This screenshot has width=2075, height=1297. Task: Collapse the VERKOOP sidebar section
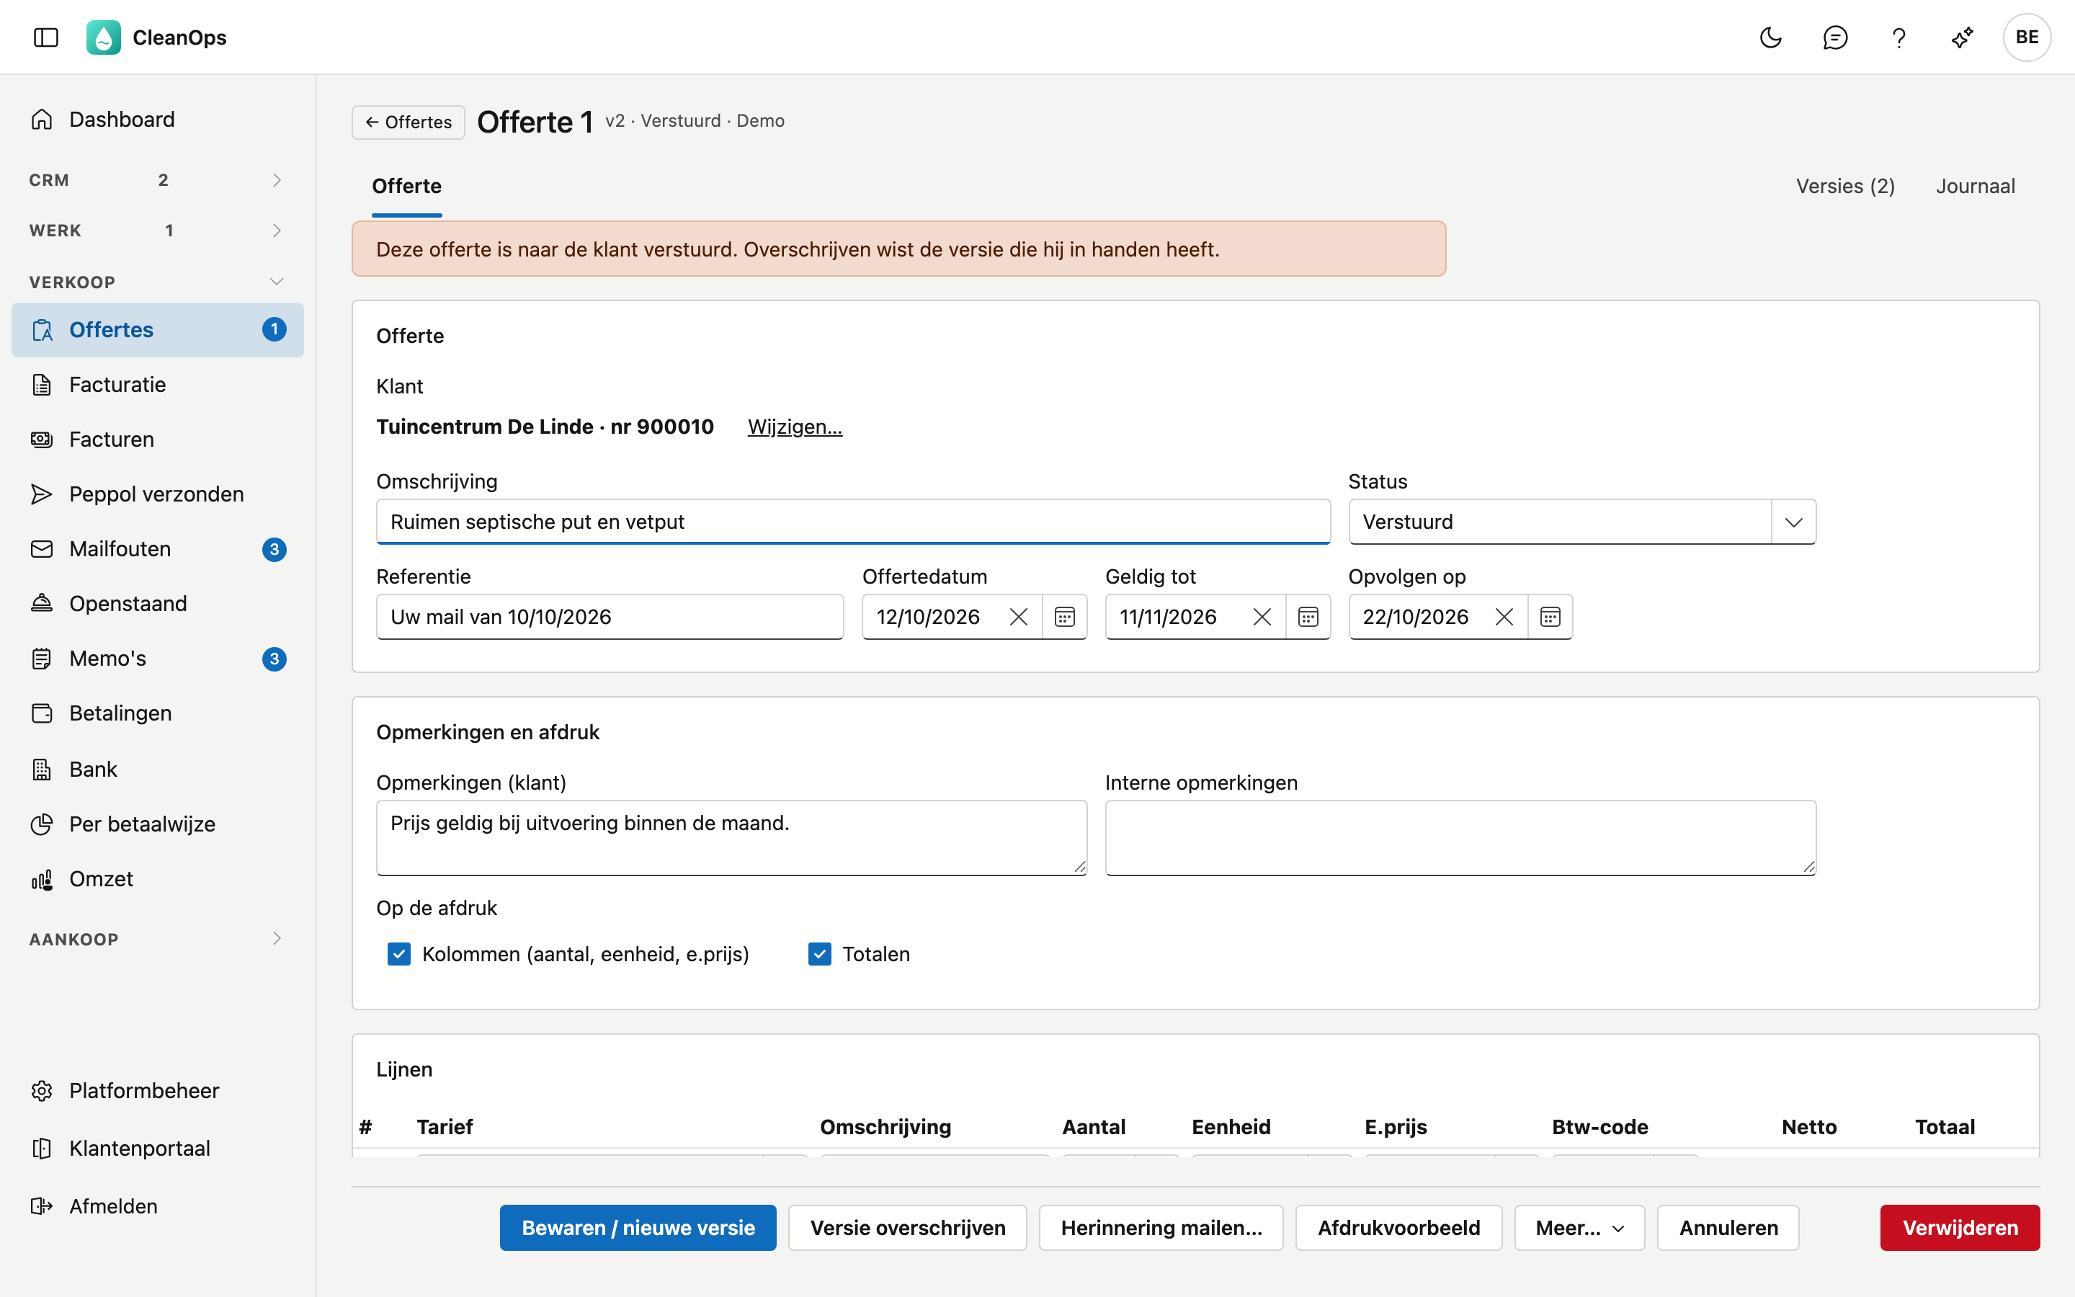pyautogui.click(x=158, y=282)
